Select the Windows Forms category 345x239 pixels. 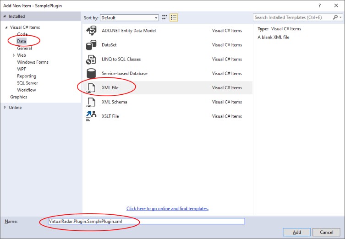(33, 62)
